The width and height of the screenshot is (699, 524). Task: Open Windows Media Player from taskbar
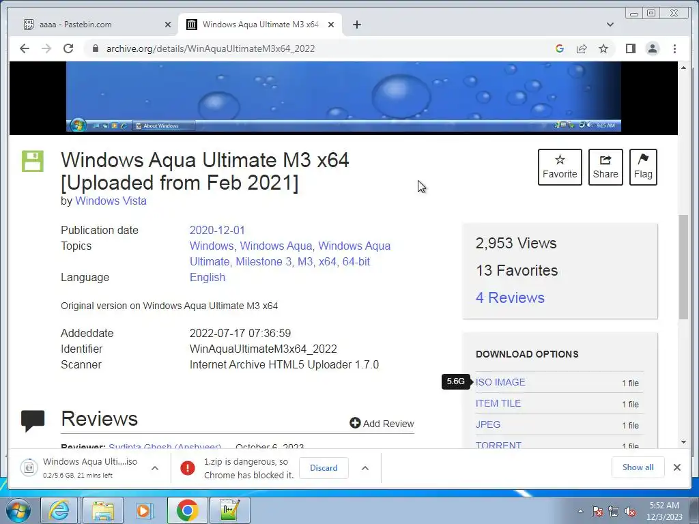pos(144,510)
